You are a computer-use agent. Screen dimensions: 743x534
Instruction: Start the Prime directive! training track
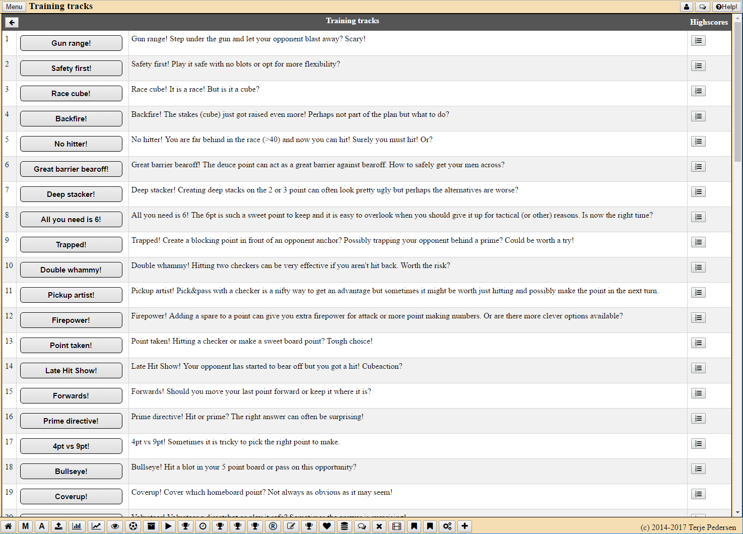71,421
